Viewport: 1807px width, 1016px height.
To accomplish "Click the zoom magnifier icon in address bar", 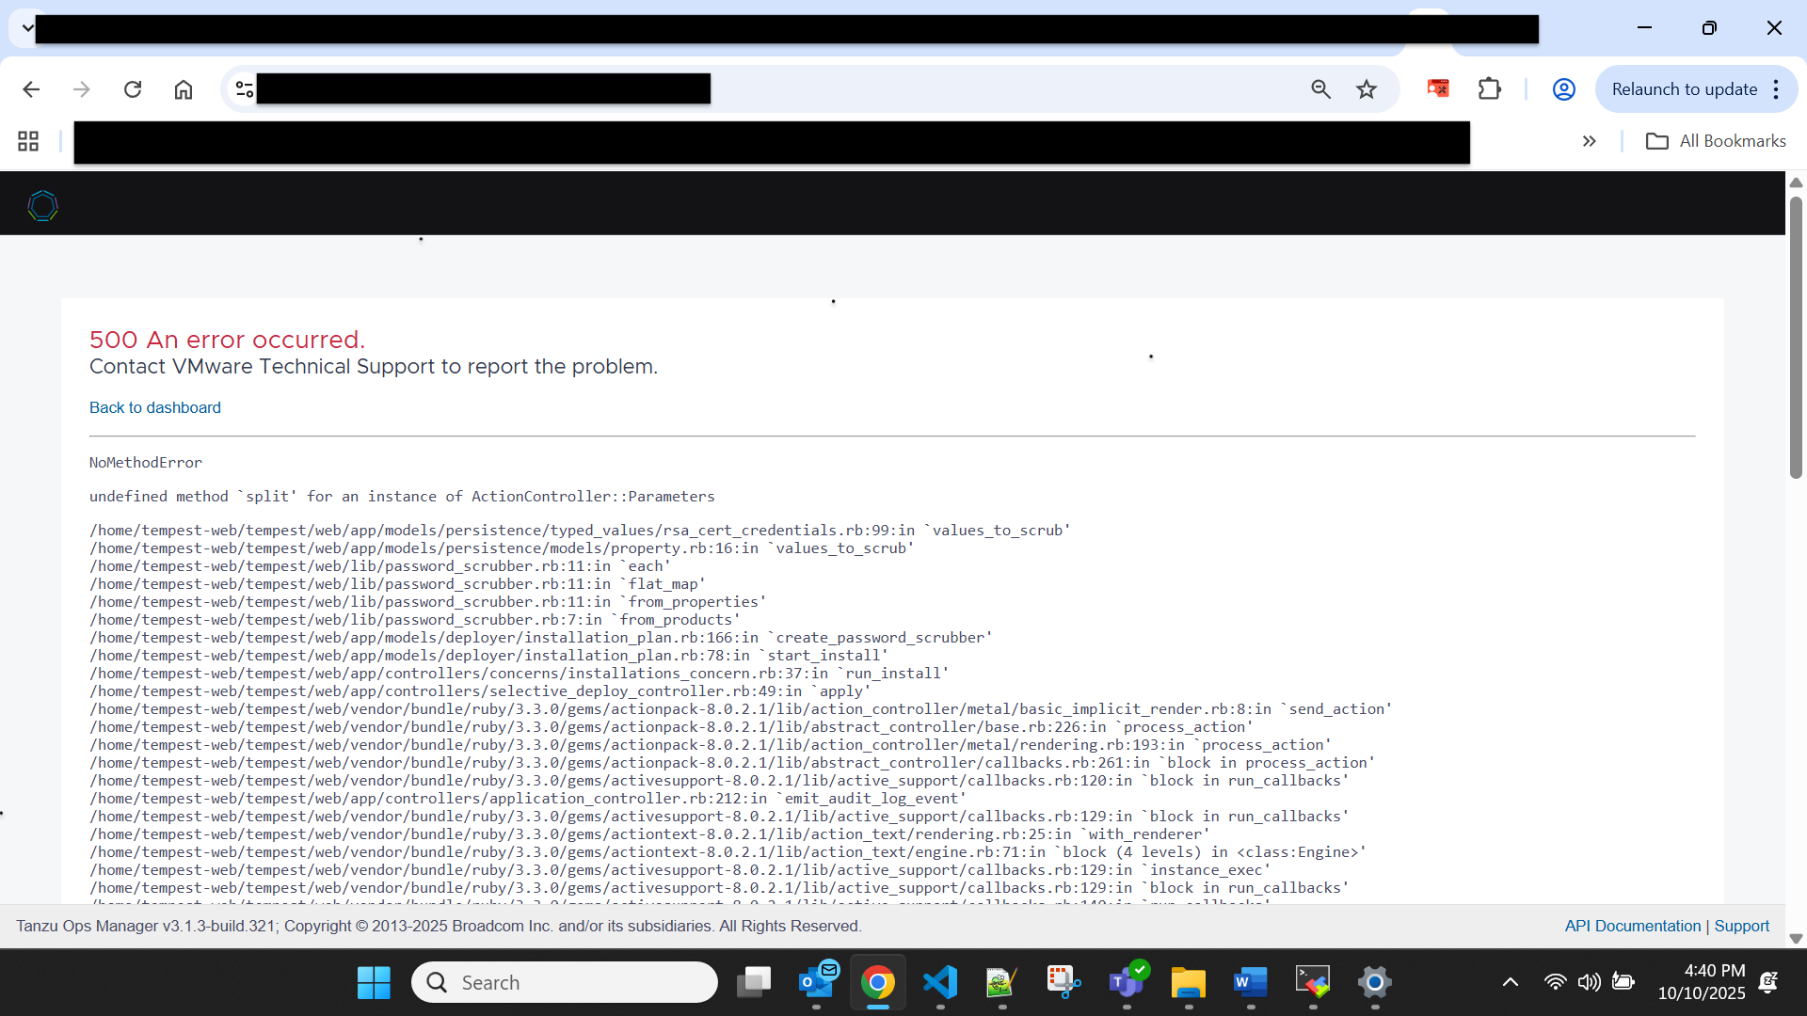I will pos(1320,89).
